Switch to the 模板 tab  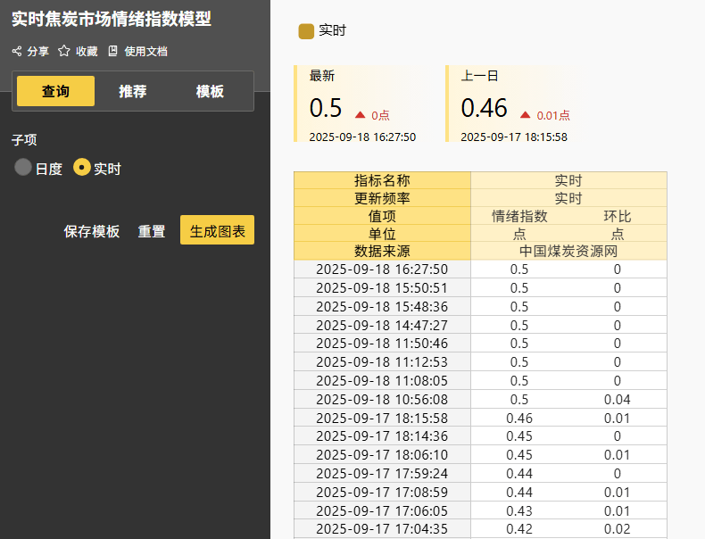click(210, 91)
